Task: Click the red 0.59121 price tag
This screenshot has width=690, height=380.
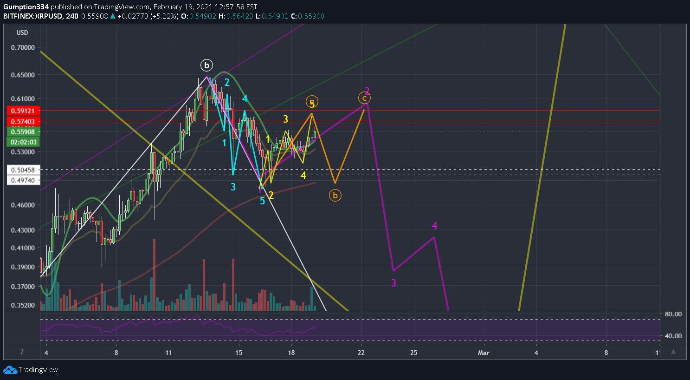Action: coord(23,111)
